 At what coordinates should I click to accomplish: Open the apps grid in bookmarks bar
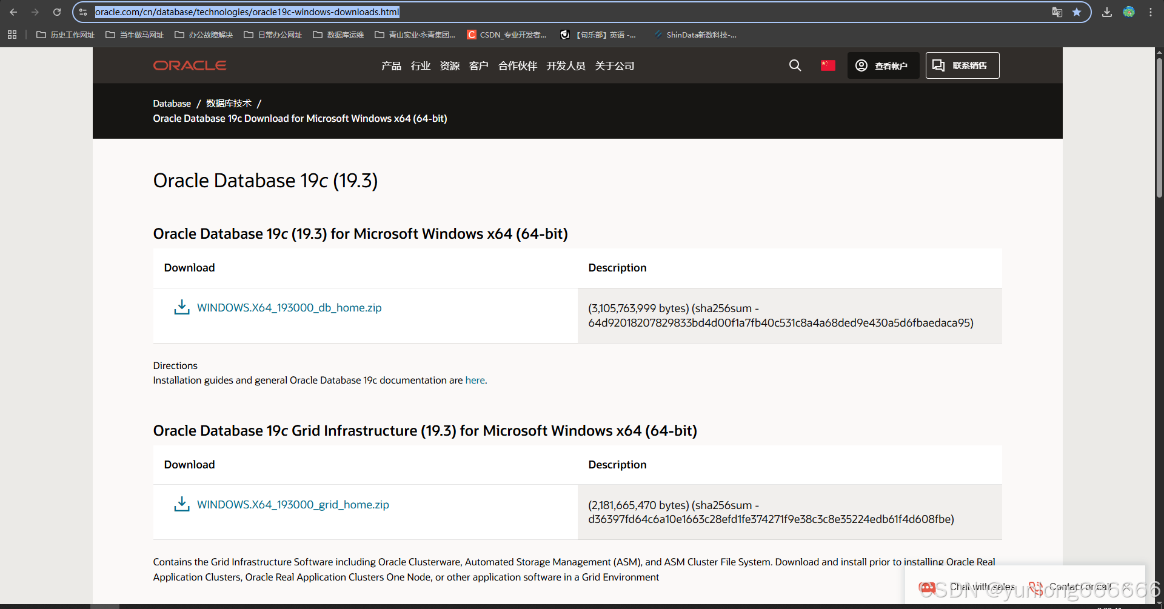coord(12,35)
